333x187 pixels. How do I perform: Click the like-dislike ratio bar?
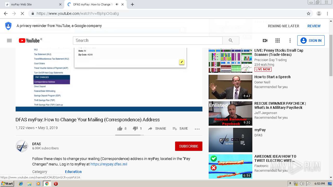(130, 135)
